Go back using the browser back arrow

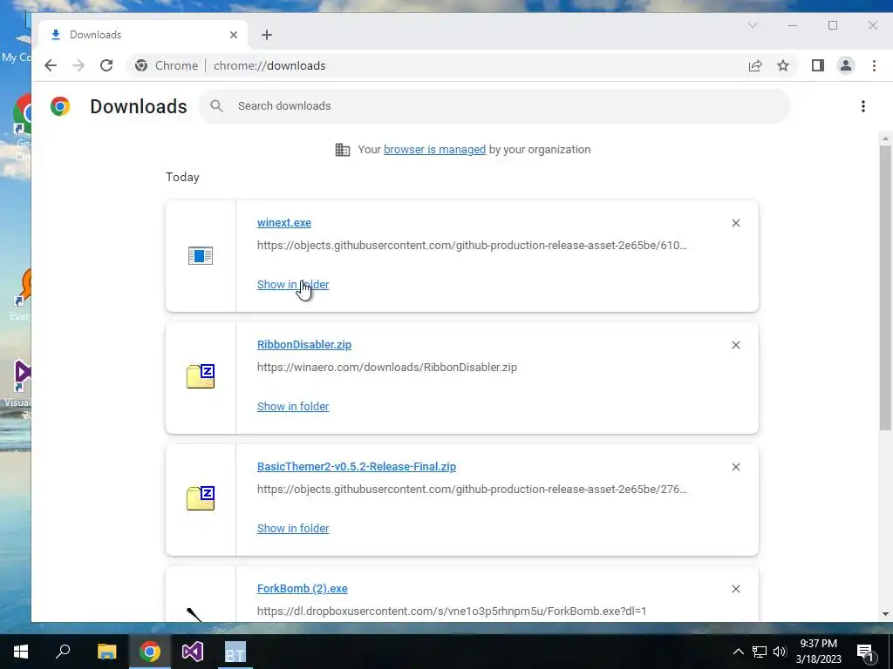coord(51,65)
